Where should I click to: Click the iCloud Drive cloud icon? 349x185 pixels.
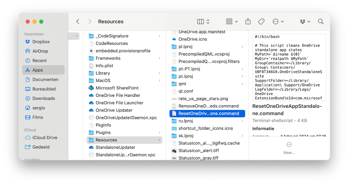28,137
